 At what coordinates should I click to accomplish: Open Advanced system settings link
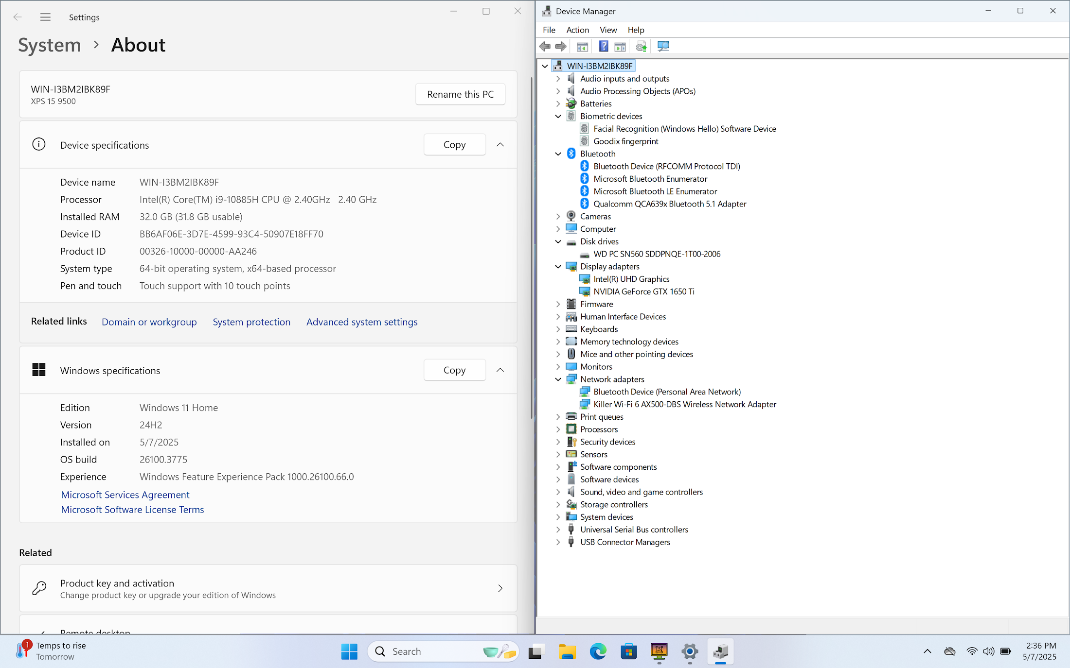362,322
